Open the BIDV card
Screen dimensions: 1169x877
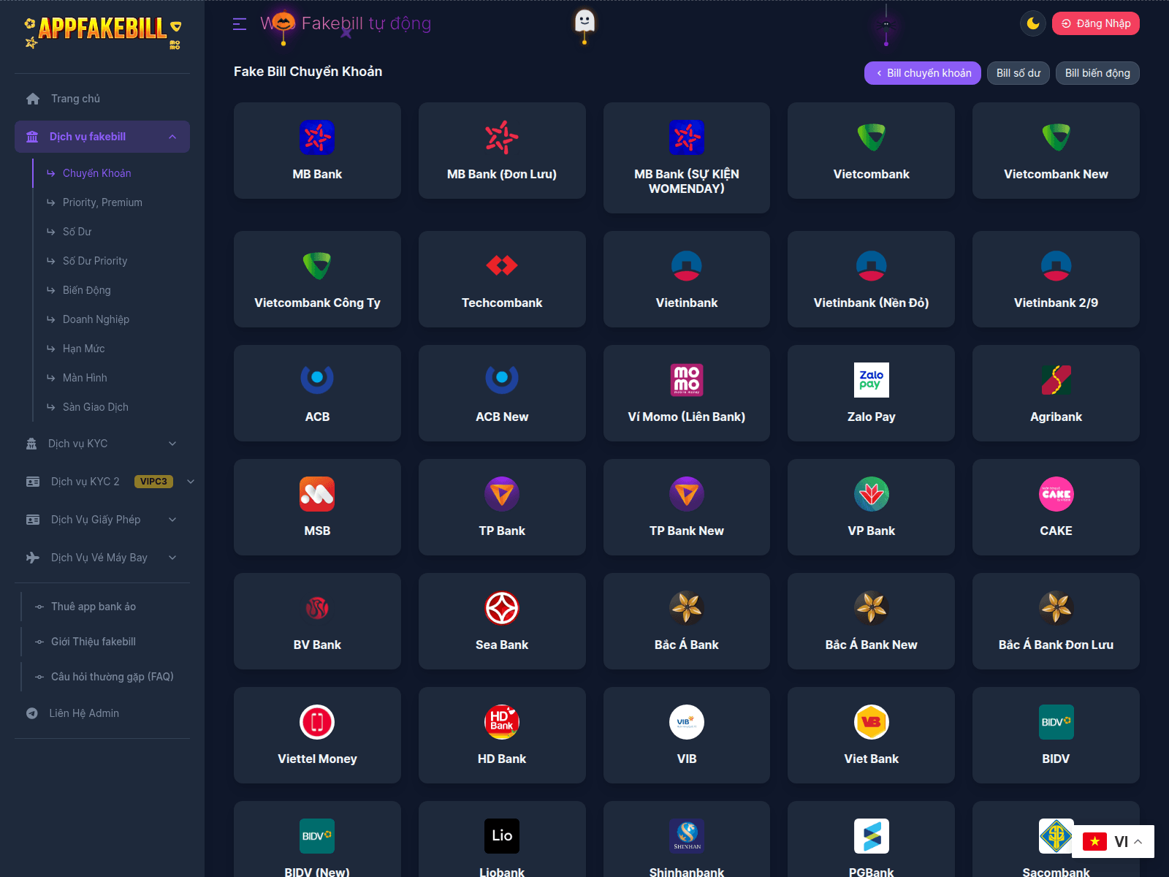(1056, 735)
